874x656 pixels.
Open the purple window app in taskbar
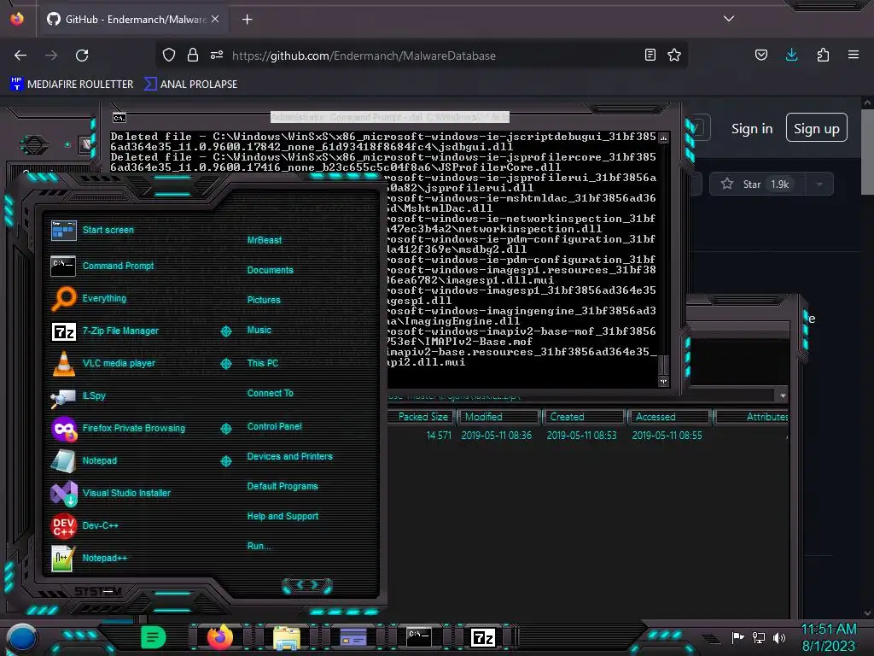[353, 637]
